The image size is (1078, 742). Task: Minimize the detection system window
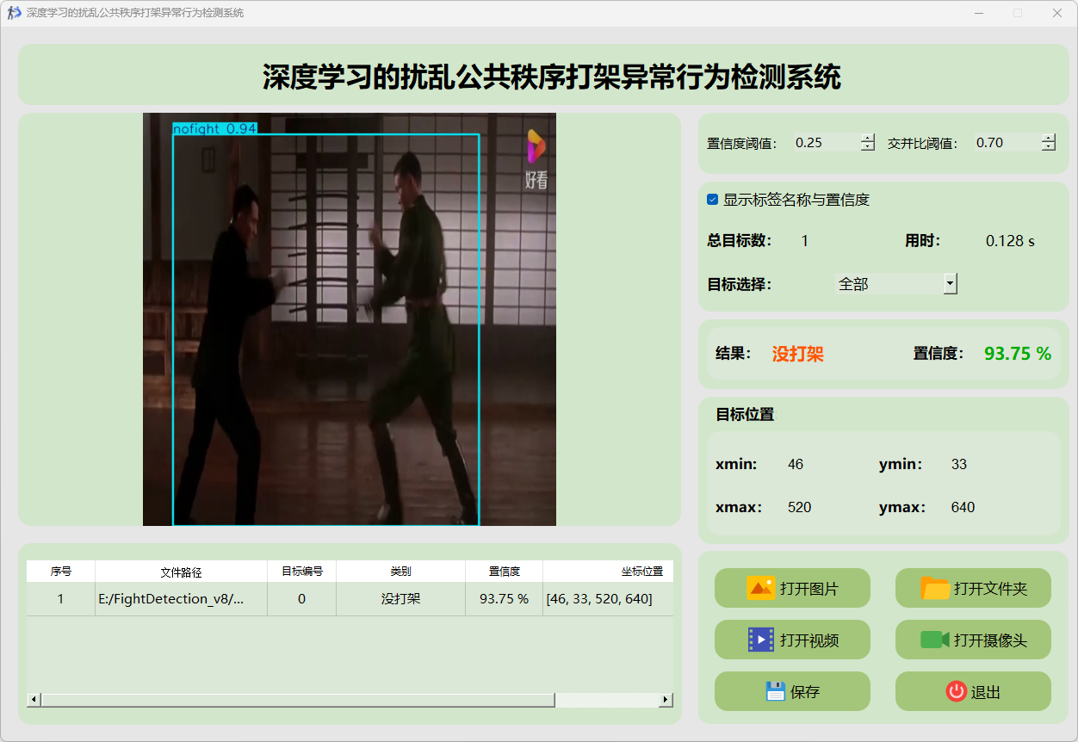[x=979, y=13]
